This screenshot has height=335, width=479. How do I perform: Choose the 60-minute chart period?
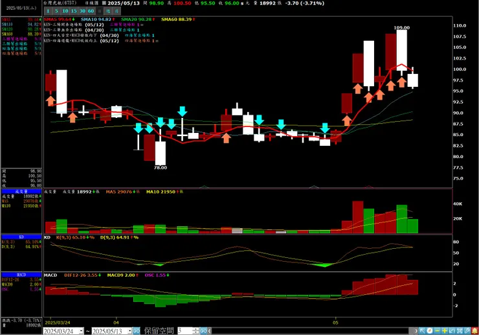coord(91,11)
